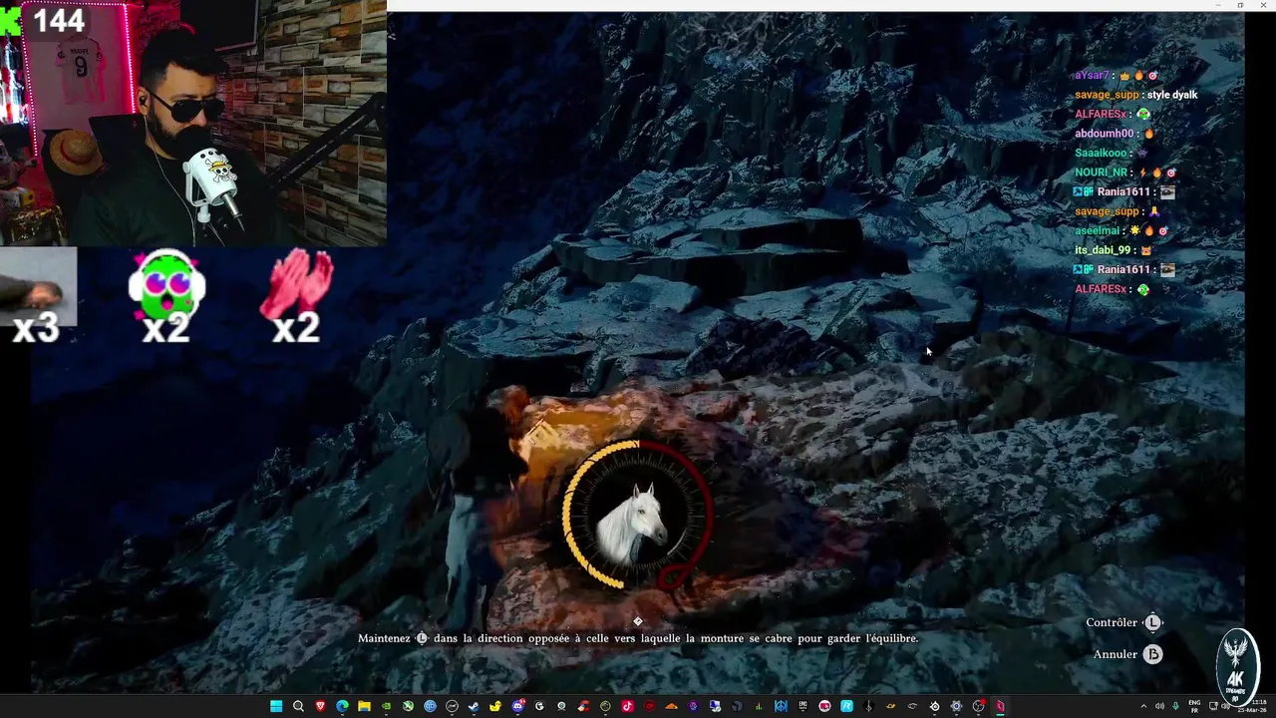This screenshot has width=1276, height=718.
Task: Open the Windows Start menu
Action: pyautogui.click(x=275, y=706)
